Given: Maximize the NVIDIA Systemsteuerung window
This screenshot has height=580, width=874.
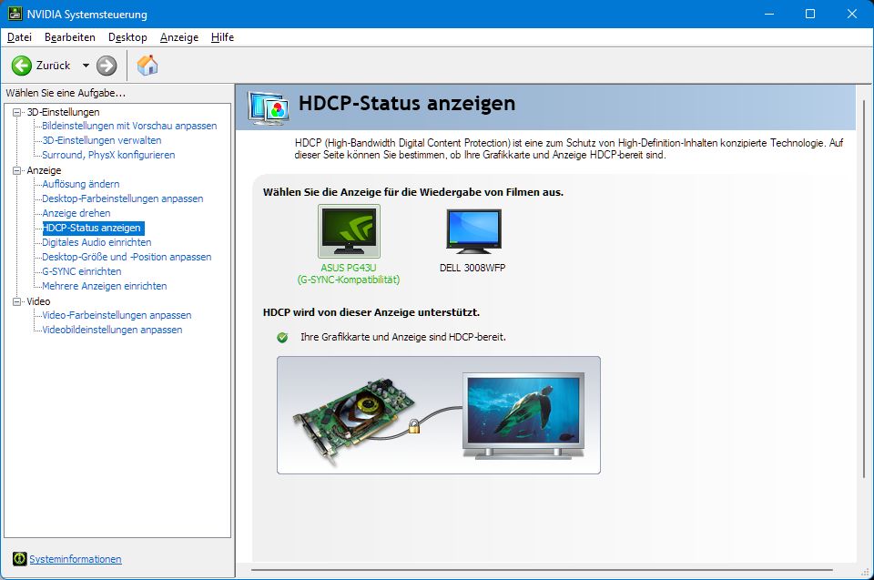Looking at the screenshot, I should pyautogui.click(x=810, y=14).
